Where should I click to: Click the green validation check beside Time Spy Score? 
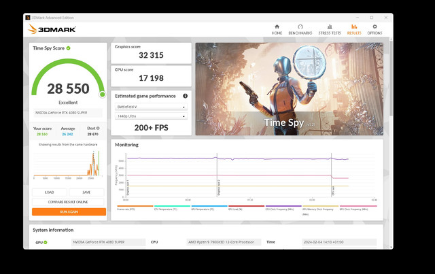[68, 48]
